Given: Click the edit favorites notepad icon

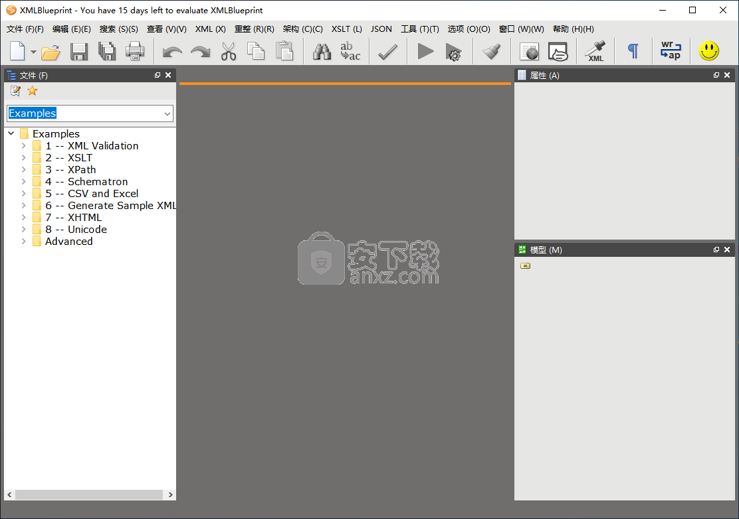Looking at the screenshot, I should click(x=15, y=91).
